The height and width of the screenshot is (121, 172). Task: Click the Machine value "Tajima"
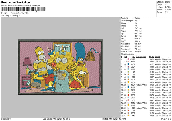(137, 18)
